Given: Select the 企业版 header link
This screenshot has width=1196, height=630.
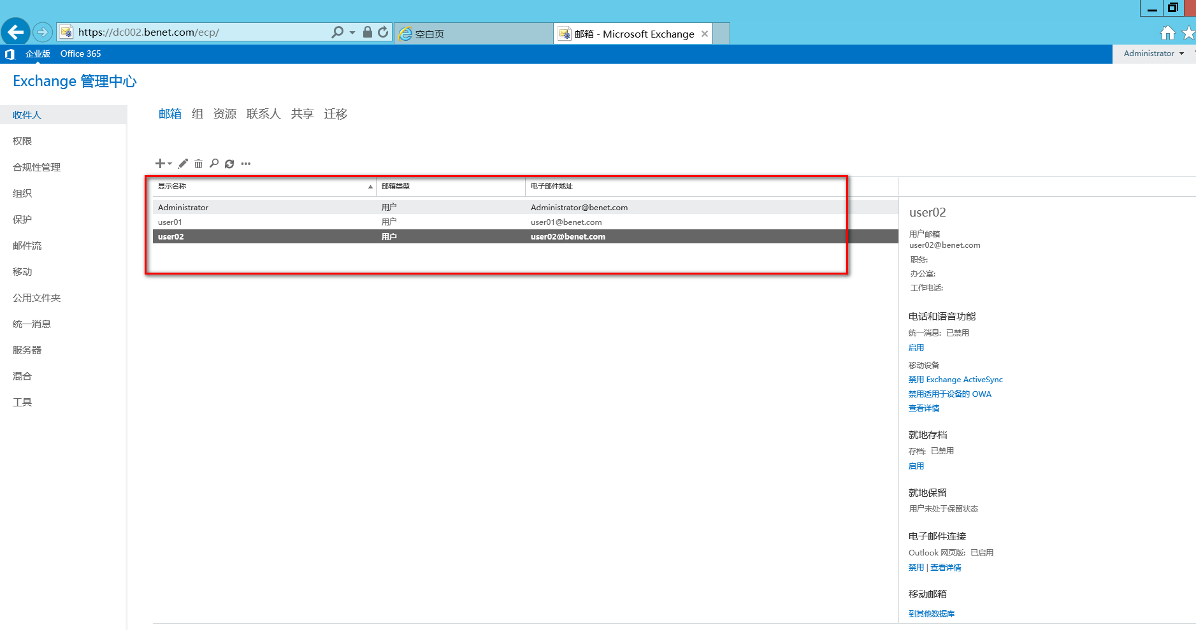Looking at the screenshot, I should 38,54.
